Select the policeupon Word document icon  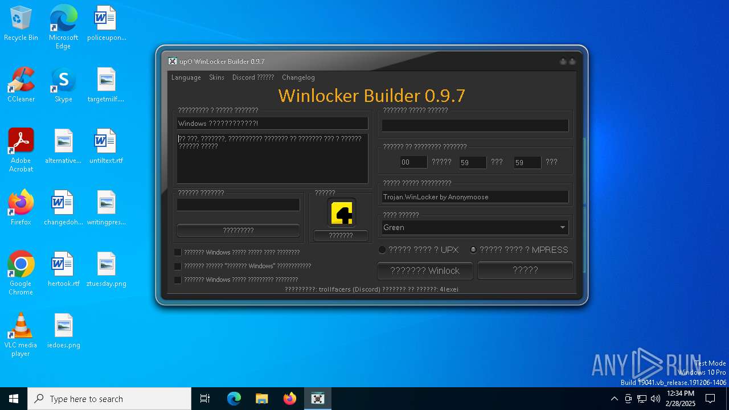107,23
